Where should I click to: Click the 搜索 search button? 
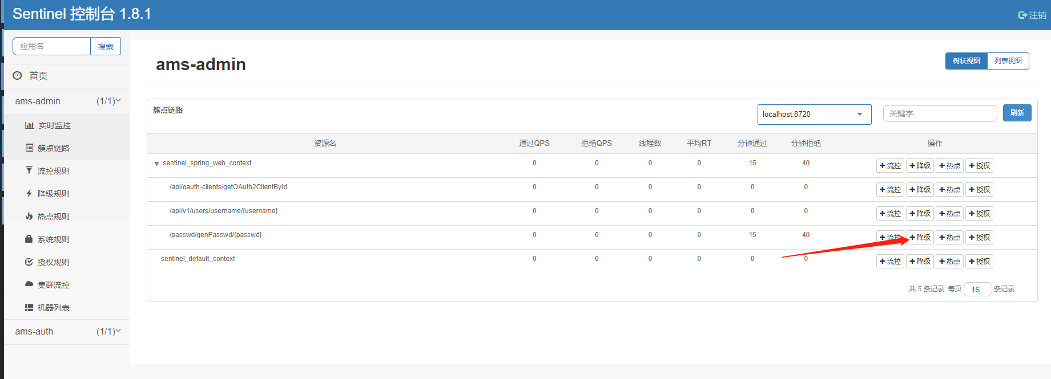[106, 46]
